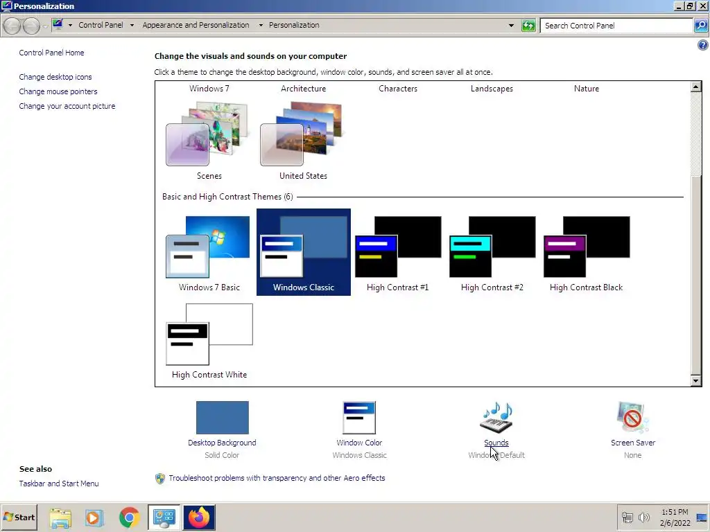Open the Sounds keyboard icon

[x=496, y=417]
